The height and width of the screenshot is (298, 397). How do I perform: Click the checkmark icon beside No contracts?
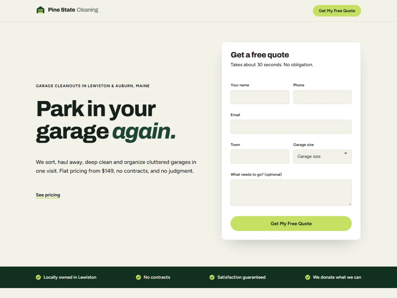pyautogui.click(x=138, y=277)
